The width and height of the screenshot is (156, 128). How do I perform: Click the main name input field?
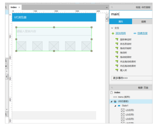click(x=131, y=14)
